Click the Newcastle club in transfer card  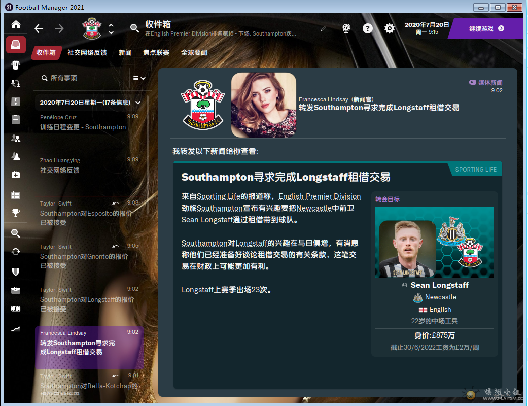click(x=440, y=297)
